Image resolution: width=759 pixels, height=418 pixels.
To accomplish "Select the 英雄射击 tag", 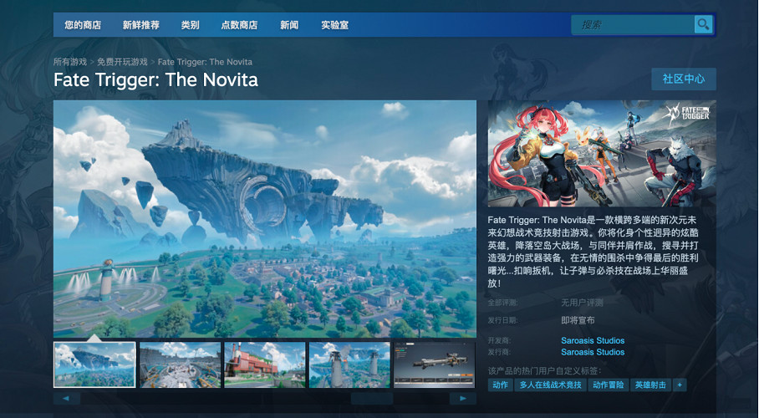I will pyautogui.click(x=650, y=385).
